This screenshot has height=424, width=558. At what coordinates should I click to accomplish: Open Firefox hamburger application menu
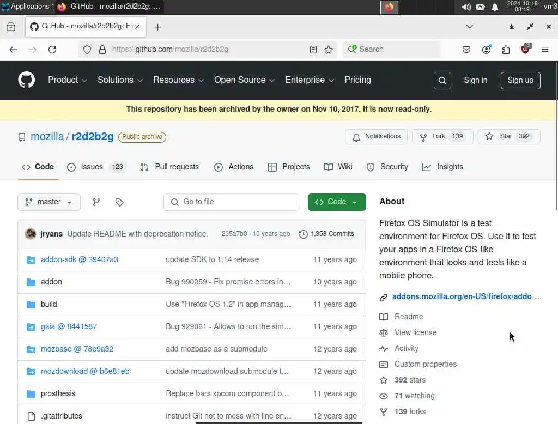(545, 50)
